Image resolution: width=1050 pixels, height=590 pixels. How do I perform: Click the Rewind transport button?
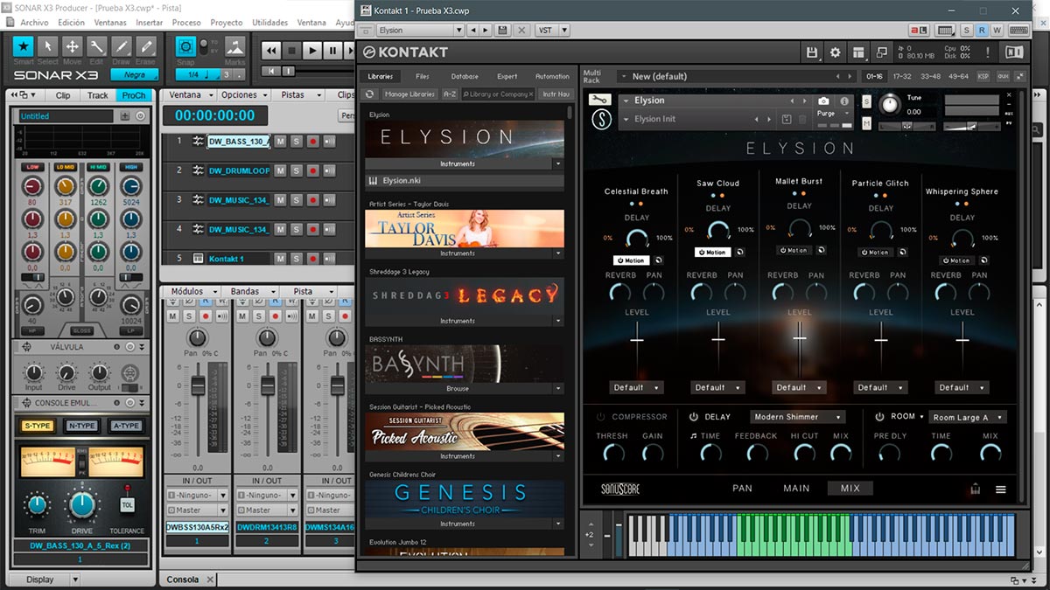click(272, 51)
